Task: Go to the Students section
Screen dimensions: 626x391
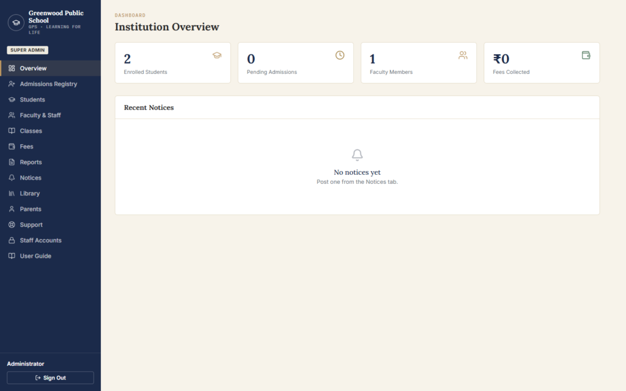Action: [50, 100]
